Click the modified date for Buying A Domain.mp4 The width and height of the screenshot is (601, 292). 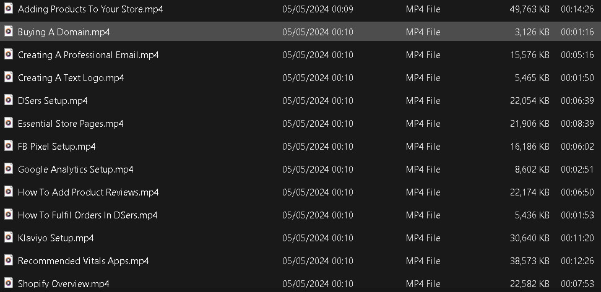pos(318,32)
